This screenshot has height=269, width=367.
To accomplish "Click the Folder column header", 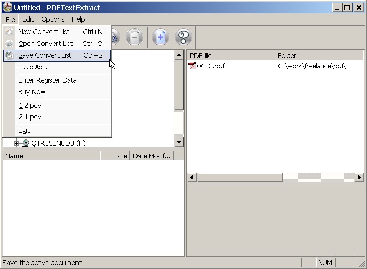I will (x=319, y=56).
